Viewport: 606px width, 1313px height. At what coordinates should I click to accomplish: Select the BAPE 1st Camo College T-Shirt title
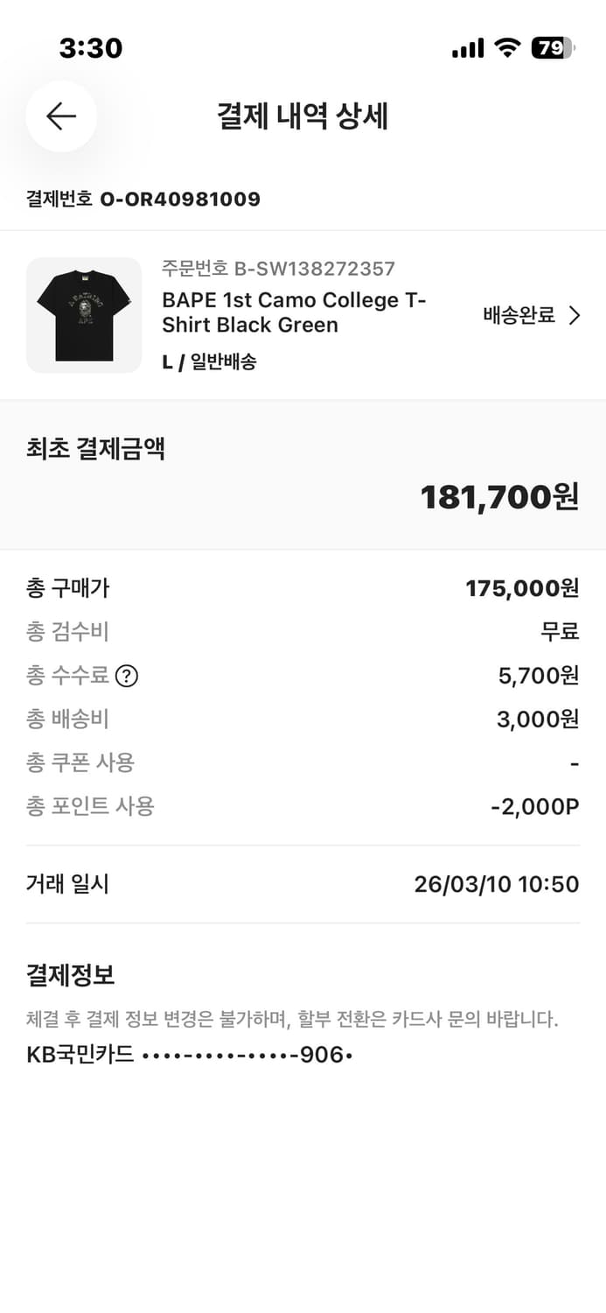(293, 312)
